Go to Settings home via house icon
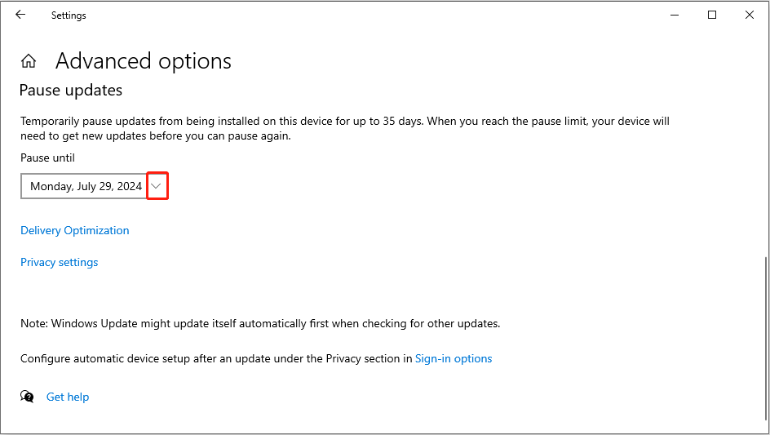 click(x=29, y=61)
